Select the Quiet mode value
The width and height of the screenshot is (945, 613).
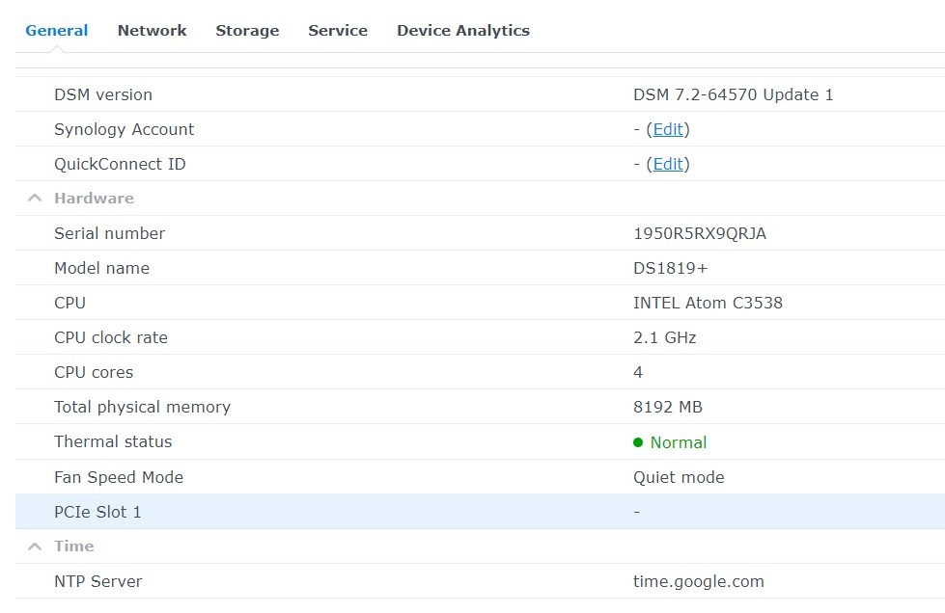(x=679, y=478)
